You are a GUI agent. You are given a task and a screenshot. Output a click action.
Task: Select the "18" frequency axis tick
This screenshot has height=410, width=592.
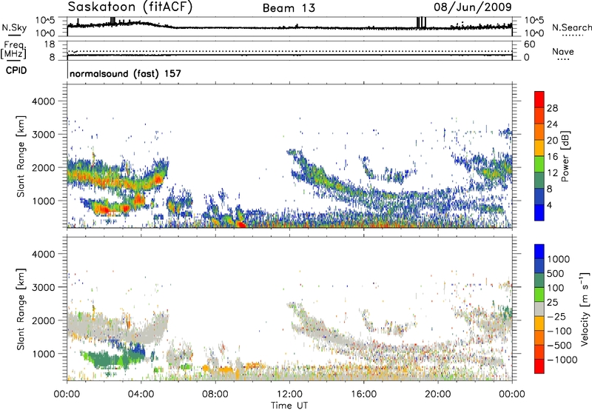(49, 44)
